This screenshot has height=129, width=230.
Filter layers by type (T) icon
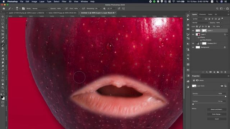point(212,19)
